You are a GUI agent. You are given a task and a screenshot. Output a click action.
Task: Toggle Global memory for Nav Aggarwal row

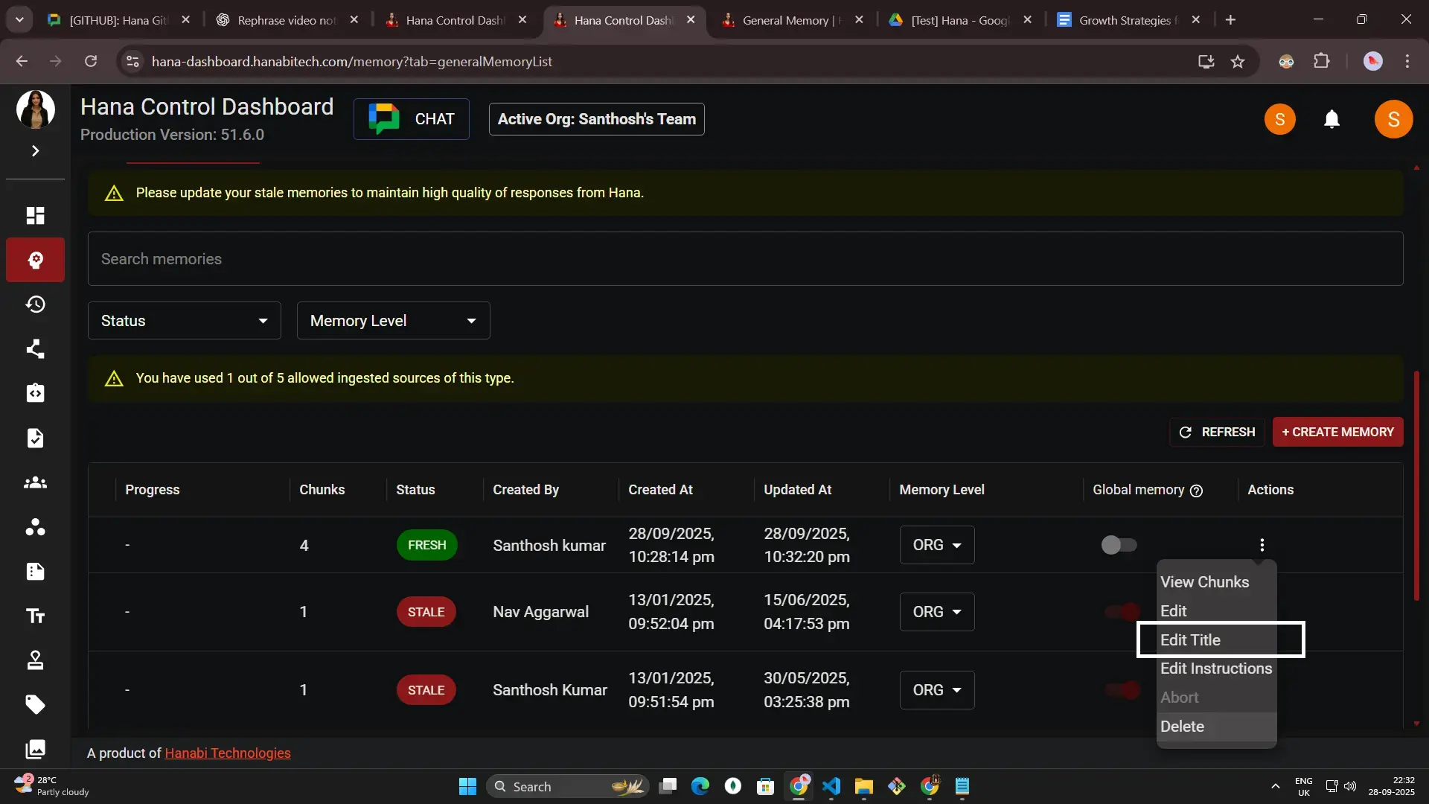coord(1122,612)
